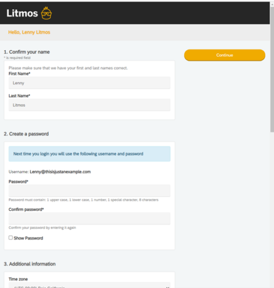Click the Confirm your name heading
274x288 pixels.
point(27,52)
